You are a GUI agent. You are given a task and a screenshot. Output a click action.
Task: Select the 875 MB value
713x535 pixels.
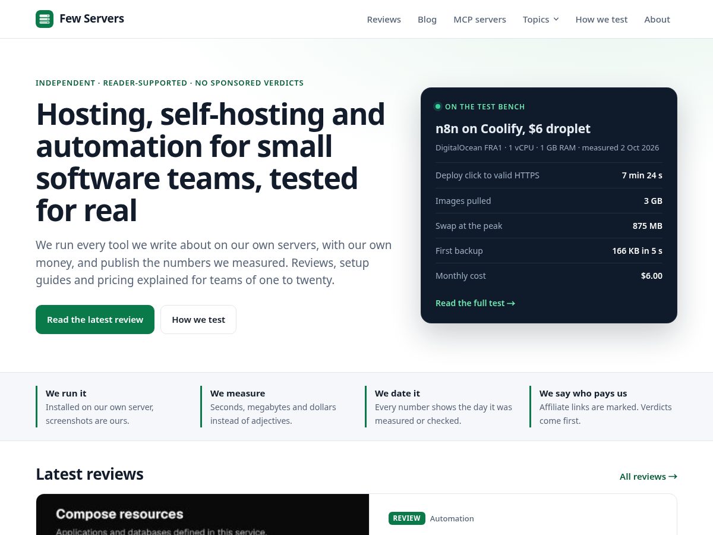click(648, 226)
